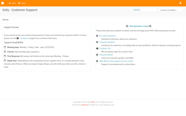Click 'Support is provided only to subscribers.' text

pyautogui.click(x=118, y=64)
